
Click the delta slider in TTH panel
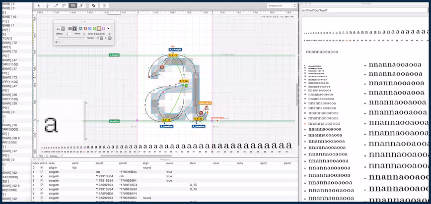coord(71,38)
